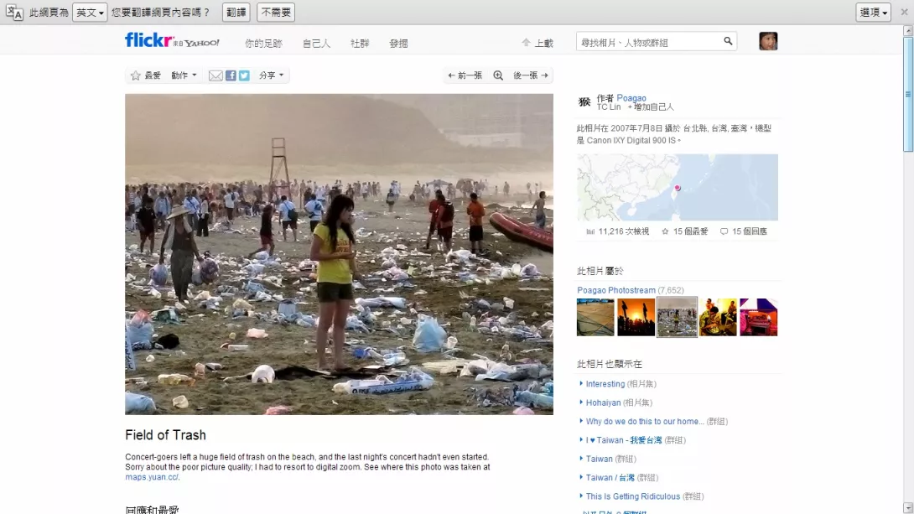Share the photo by email icon
The height and width of the screenshot is (514, 914).
click(x=216, y=75)
